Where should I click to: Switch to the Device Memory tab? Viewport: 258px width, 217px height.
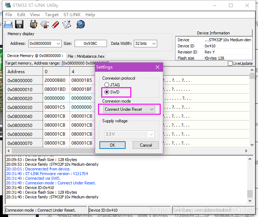coord(35,56)
